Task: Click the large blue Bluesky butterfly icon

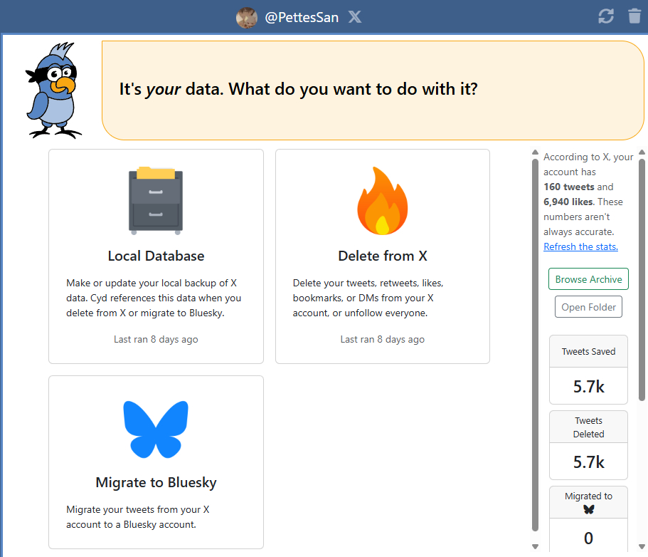Action: coord(156,429)
